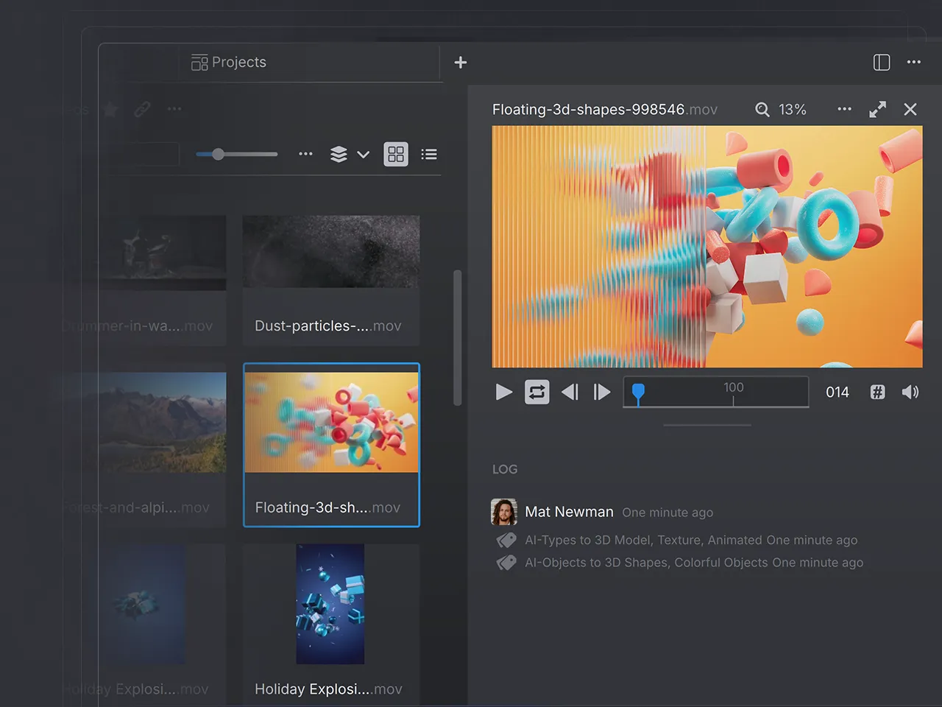
Task: Click the Mat Newman name
Action: [569, 512]
